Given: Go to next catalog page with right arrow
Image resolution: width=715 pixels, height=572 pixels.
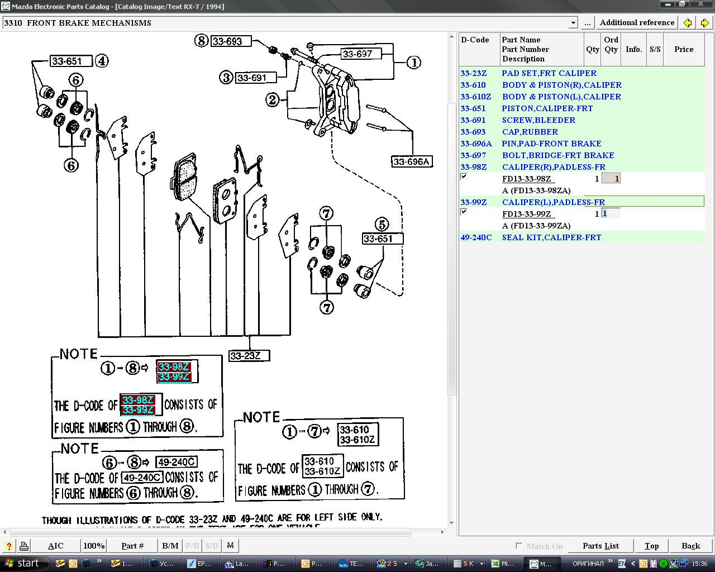Looking at the screenshot, I should coord(704,23).
